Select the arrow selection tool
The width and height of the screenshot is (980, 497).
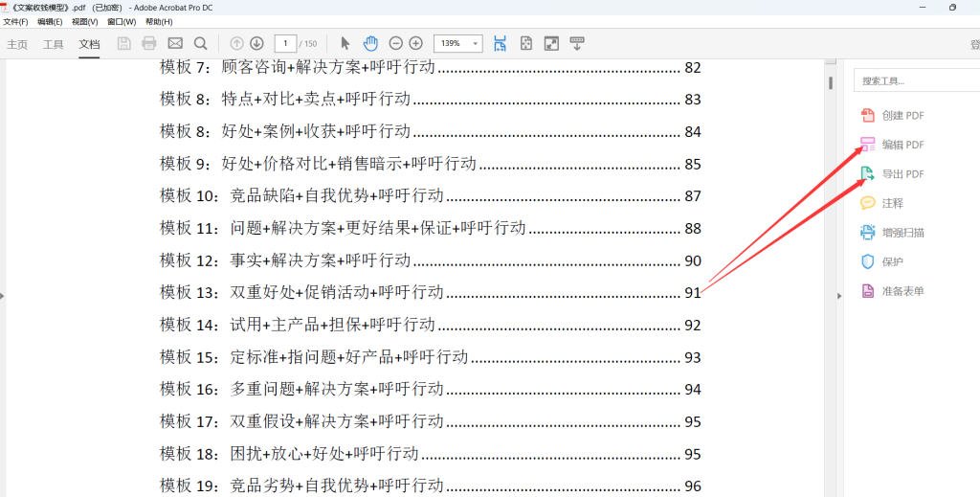(x=345, y=43)
